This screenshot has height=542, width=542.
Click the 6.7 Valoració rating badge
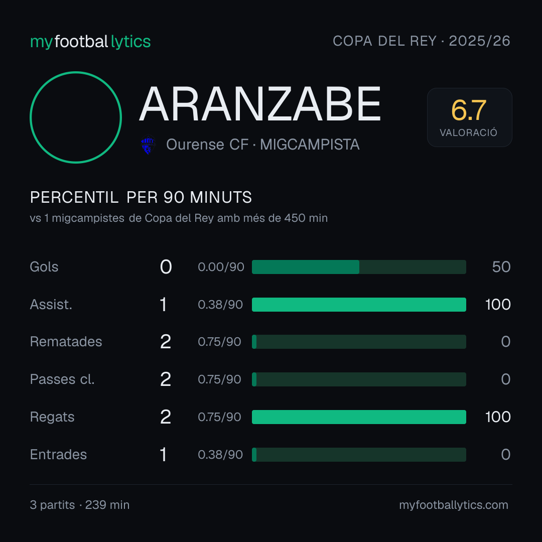click(x=469, y=117)
